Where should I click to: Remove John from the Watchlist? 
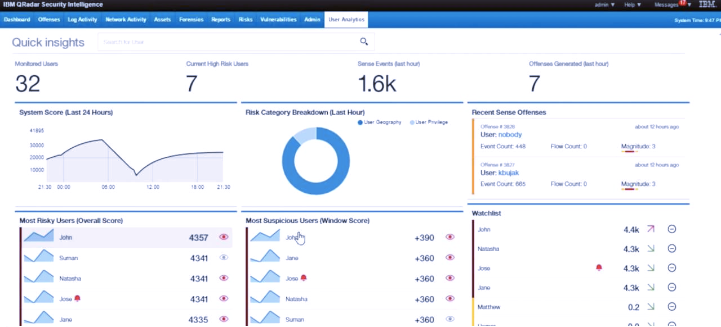671,229
